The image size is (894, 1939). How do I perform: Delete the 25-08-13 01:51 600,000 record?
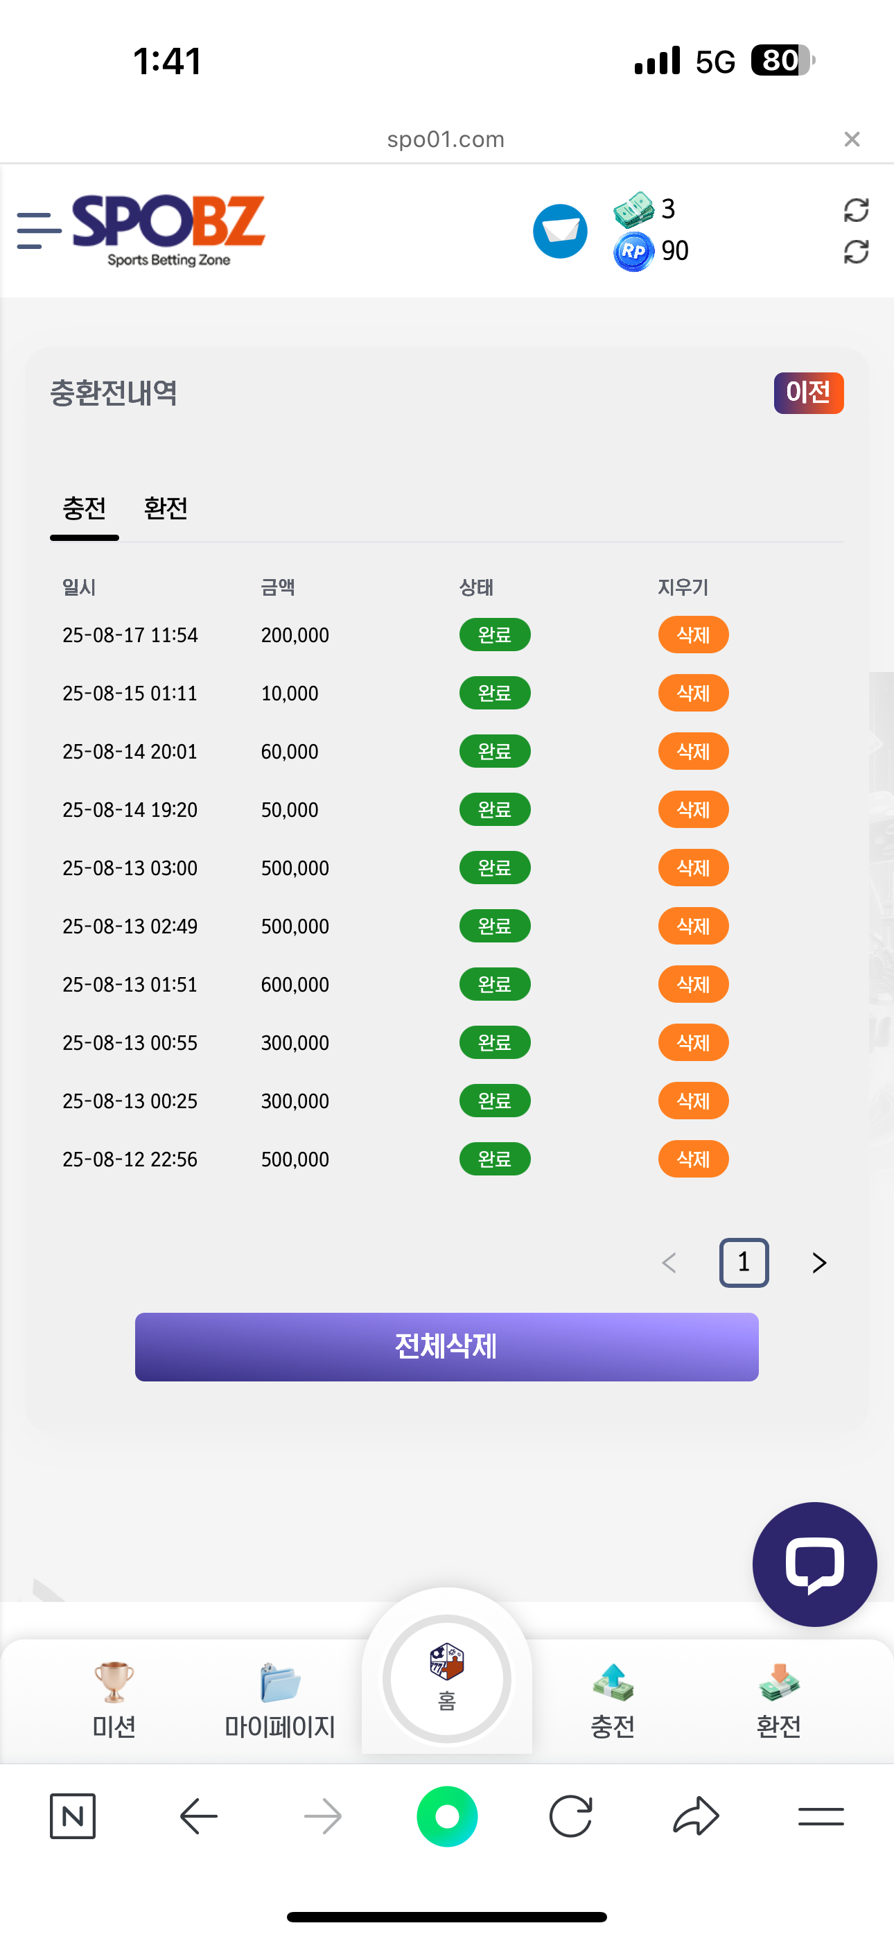(693, 984)
